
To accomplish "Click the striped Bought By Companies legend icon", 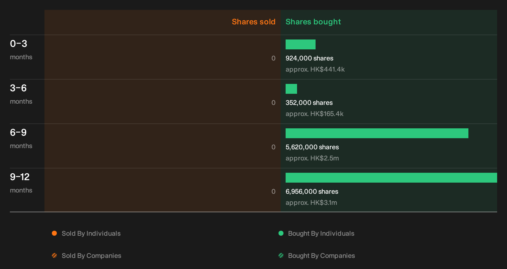I will 281,255.
